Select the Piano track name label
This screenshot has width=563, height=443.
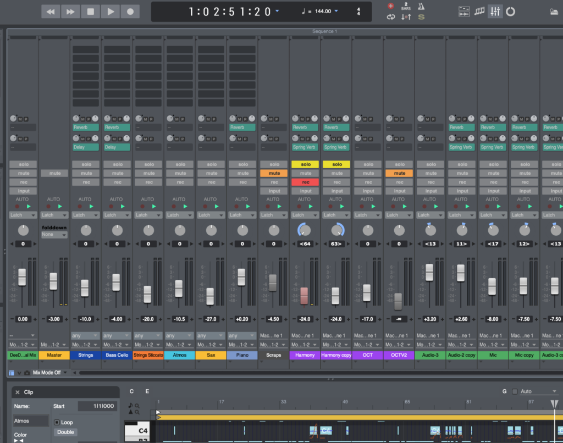pyautogui.click(x=242, y=355)
